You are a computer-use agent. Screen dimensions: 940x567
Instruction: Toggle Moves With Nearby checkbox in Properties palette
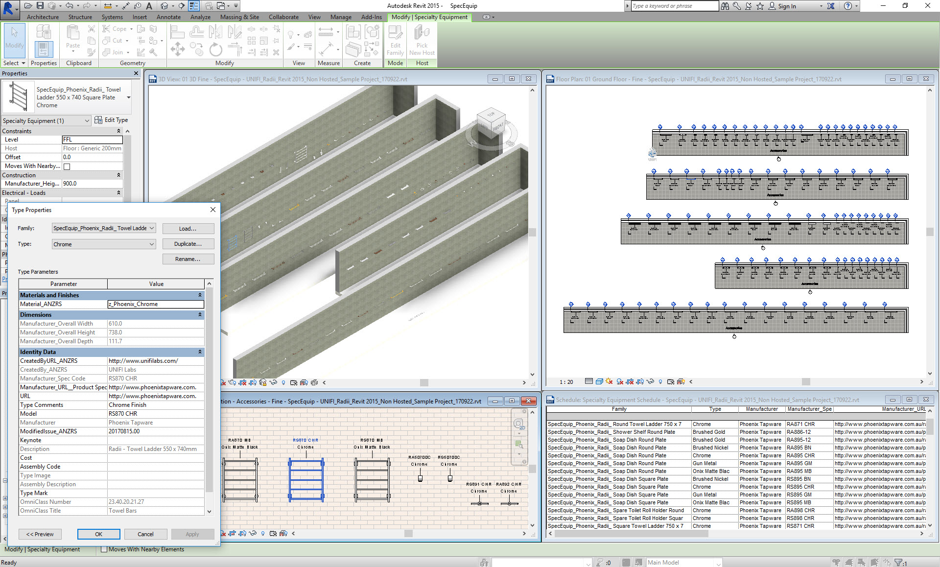[67, 166]
